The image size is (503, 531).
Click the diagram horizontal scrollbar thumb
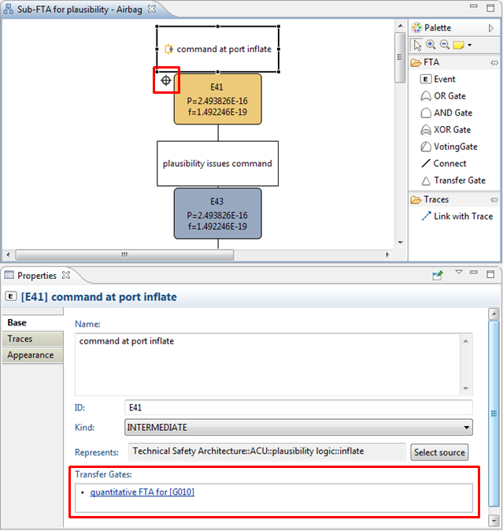click(124, 254)
